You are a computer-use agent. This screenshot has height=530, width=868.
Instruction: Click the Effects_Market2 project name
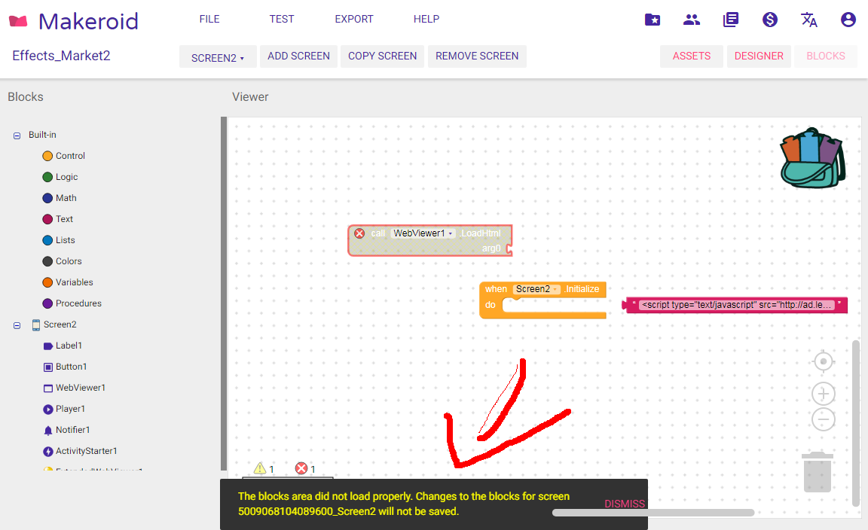click(x=62, y=56)
